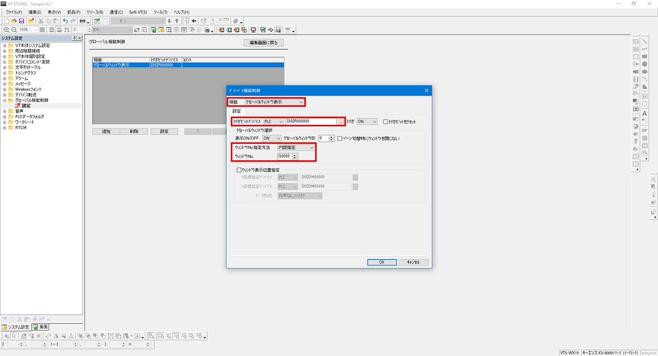Switch to the 画面 tab
Viewport: 658px width, 356px height.
tap(41, 327)
